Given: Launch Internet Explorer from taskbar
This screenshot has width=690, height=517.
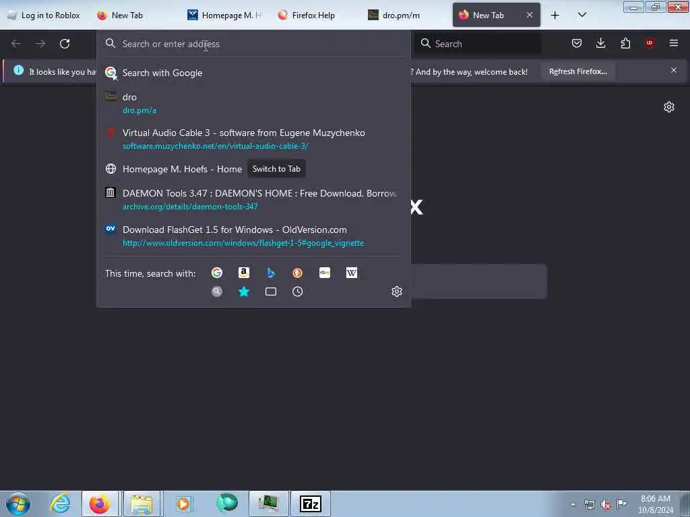Looking at the screenshot, I should pos(60,504).
